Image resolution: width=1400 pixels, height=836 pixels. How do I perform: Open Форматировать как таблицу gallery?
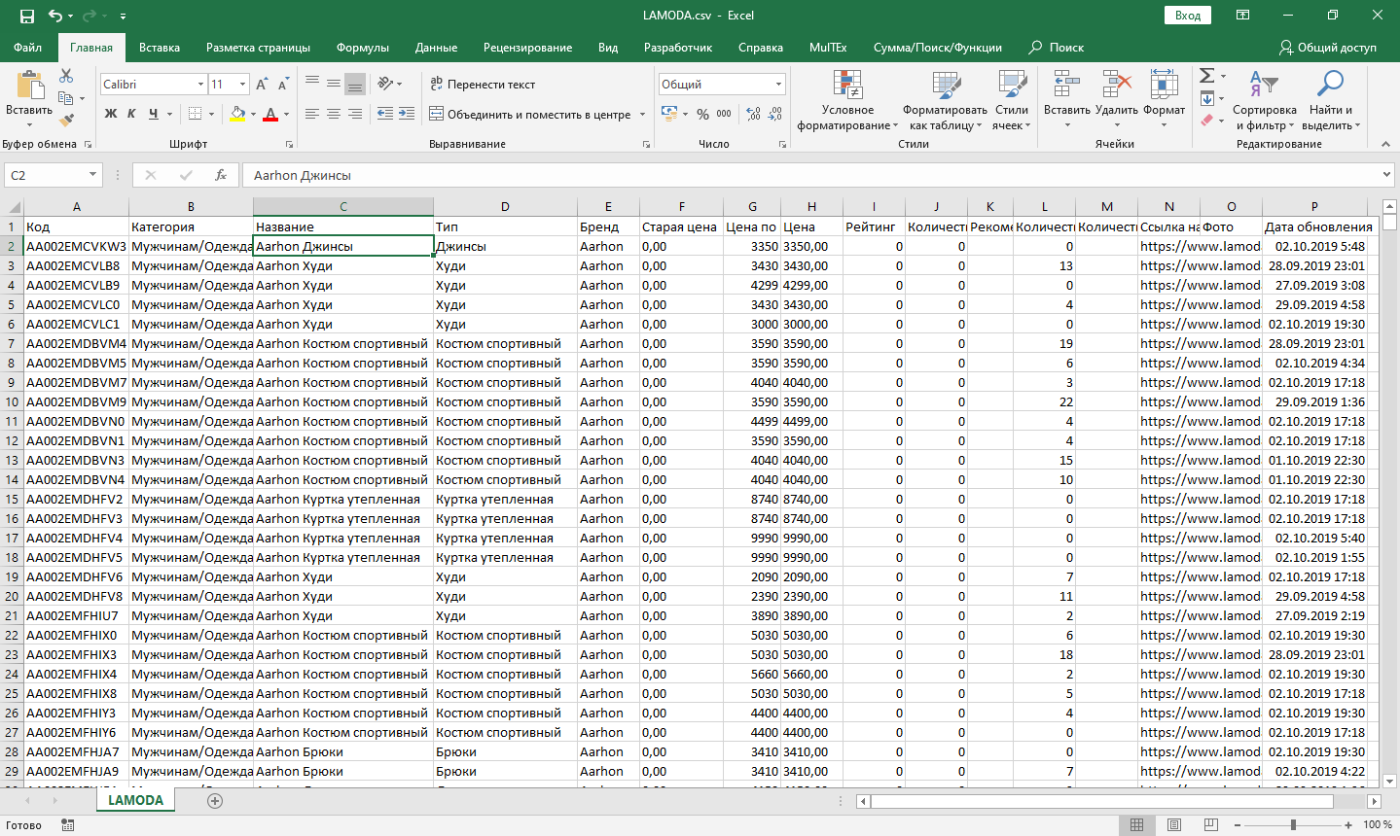coord(945,100)
